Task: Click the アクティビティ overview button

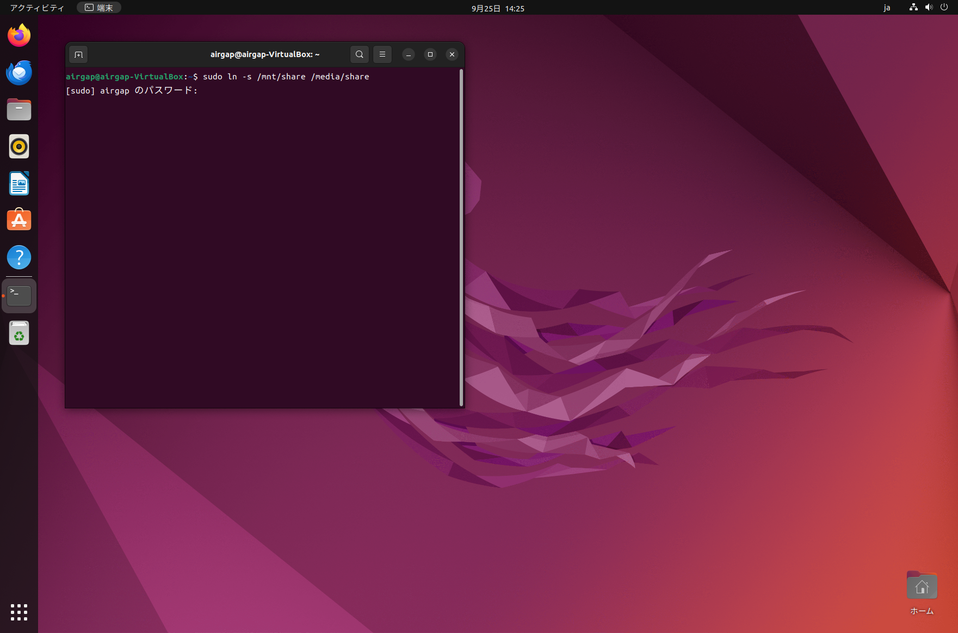Action: (x=37, y=8)
